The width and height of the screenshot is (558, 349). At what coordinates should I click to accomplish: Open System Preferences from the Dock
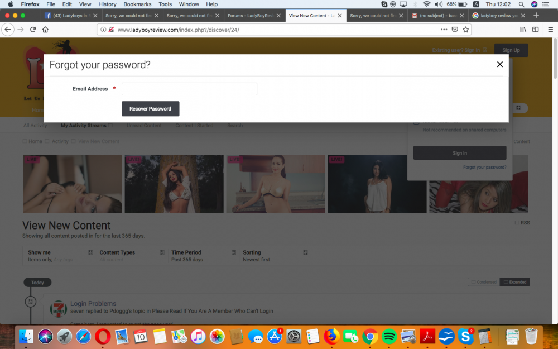pyautogui.click(x=294, y=336)
